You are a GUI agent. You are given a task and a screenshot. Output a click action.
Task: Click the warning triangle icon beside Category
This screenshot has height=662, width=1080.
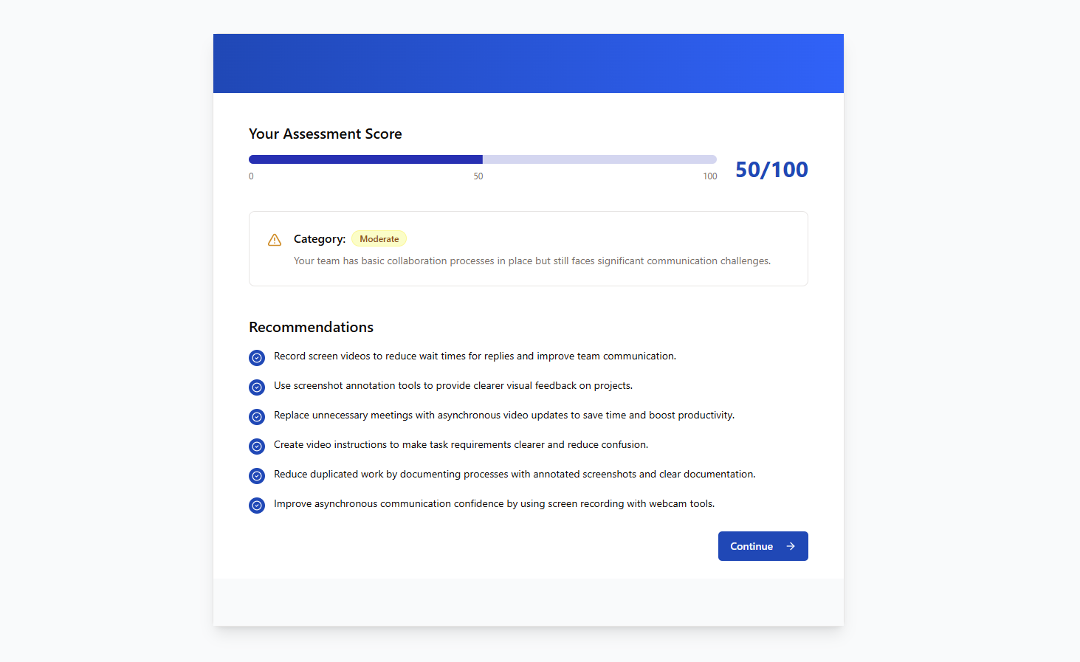click(274, 240)
